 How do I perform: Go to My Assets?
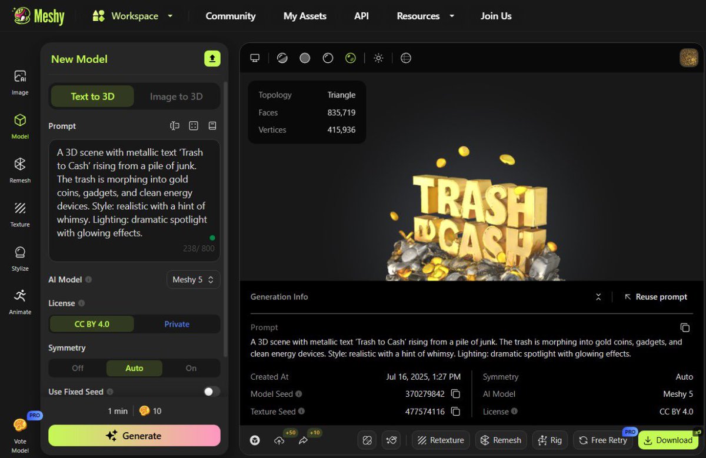click(x=305, y=16)
